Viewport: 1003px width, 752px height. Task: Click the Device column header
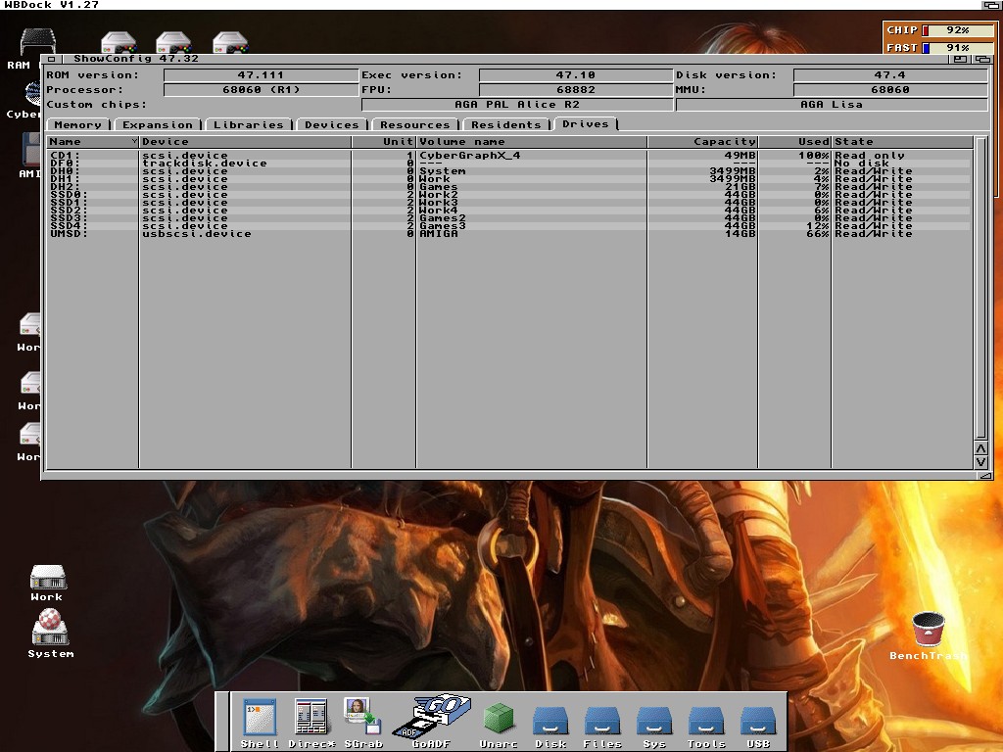245,141
